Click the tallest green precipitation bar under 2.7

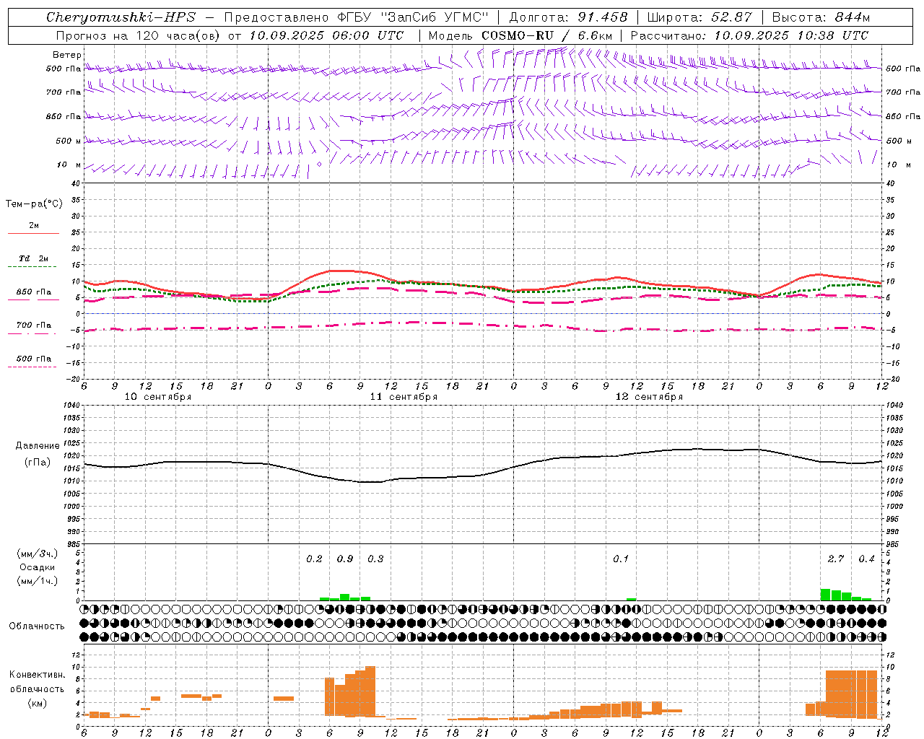coord(825,595)
